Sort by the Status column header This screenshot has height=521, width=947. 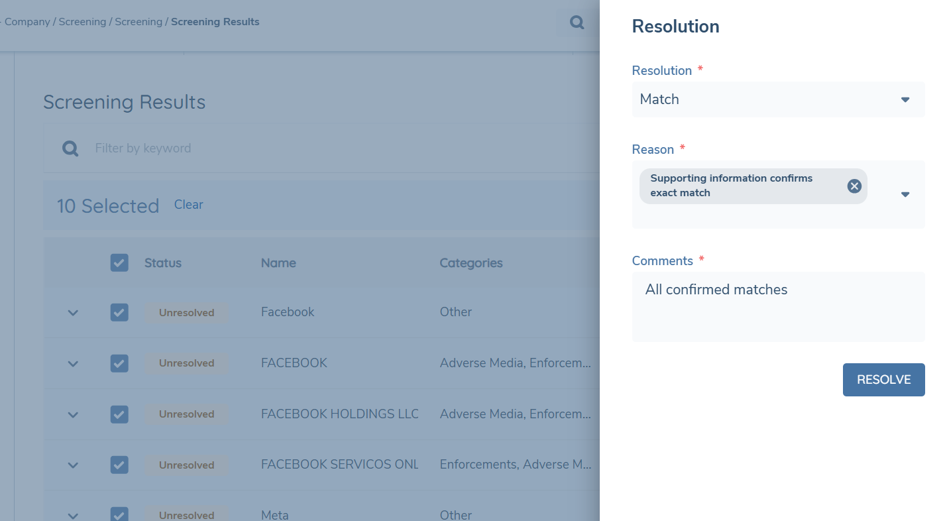click(163, 263)
